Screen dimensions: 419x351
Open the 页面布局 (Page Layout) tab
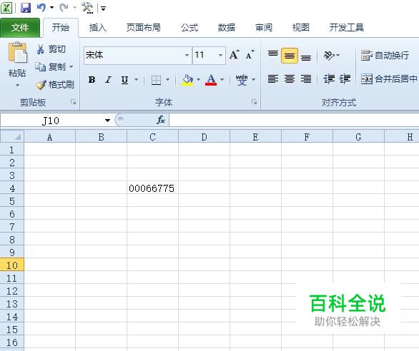pos(144,28)
